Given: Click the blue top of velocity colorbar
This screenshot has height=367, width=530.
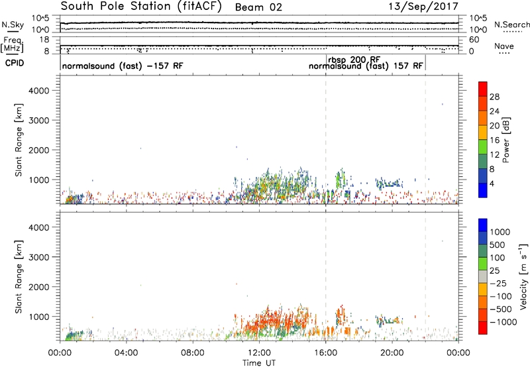Looking at the screenshot, I should 483,225.
